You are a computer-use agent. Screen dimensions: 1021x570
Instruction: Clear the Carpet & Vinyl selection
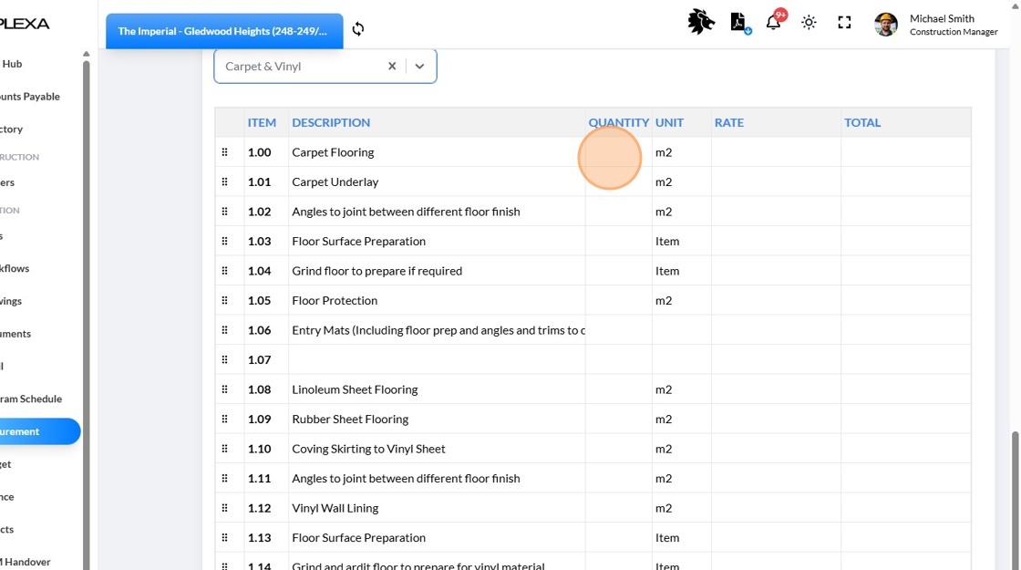point(392,67)
